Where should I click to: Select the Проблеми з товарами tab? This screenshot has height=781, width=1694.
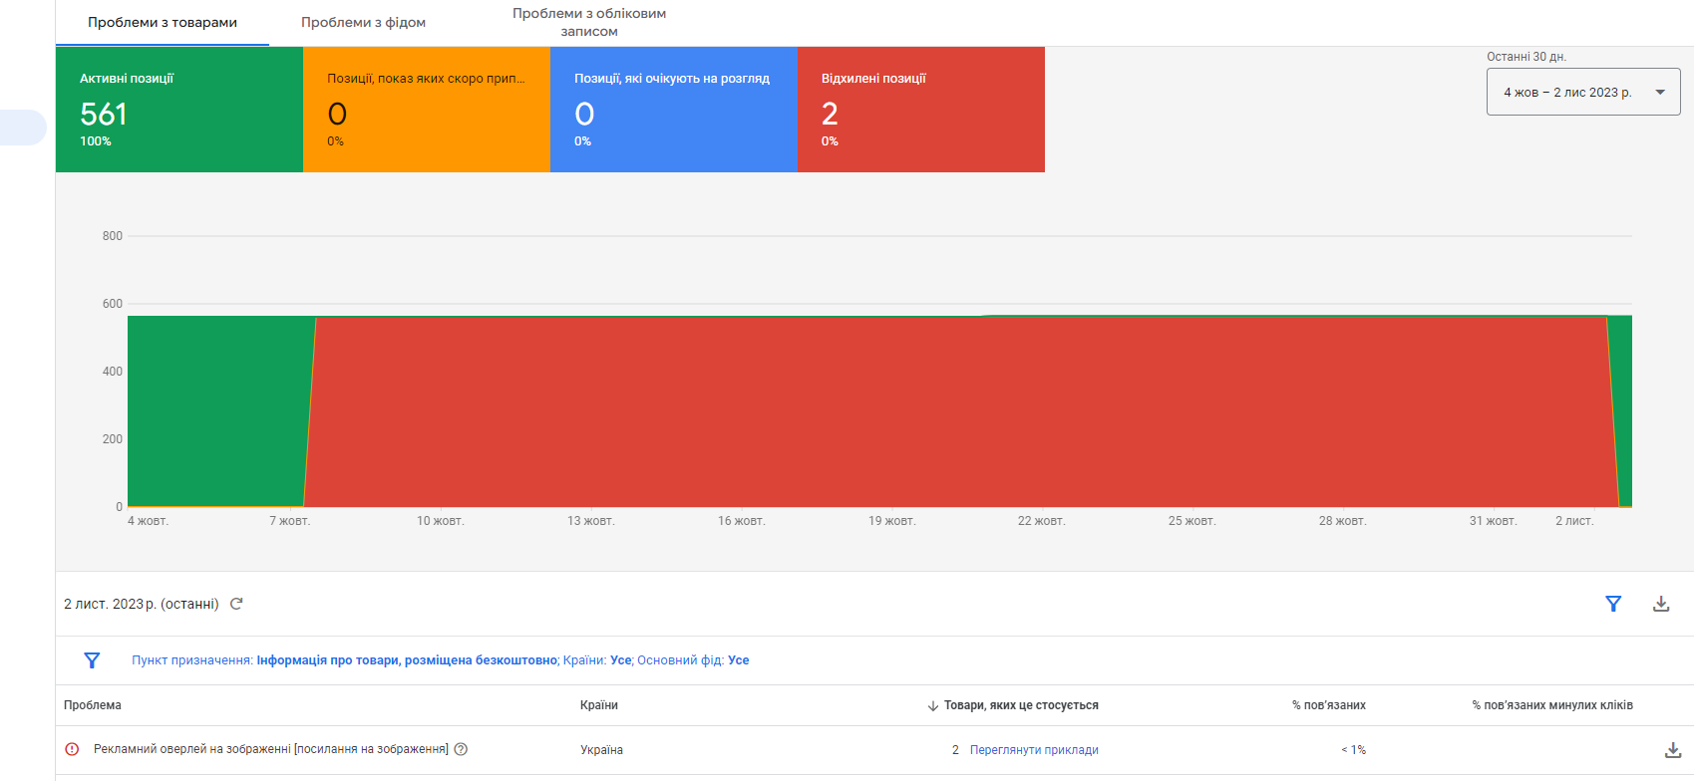[x=163, y=23]
